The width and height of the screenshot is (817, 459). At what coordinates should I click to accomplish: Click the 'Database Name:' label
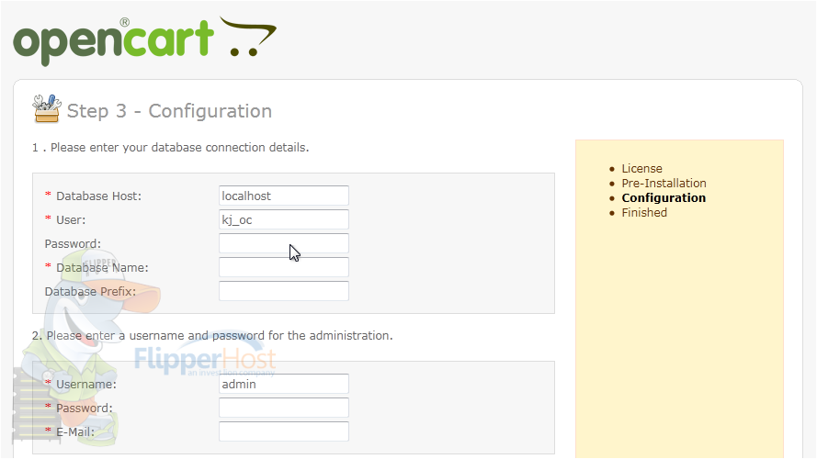102,268
